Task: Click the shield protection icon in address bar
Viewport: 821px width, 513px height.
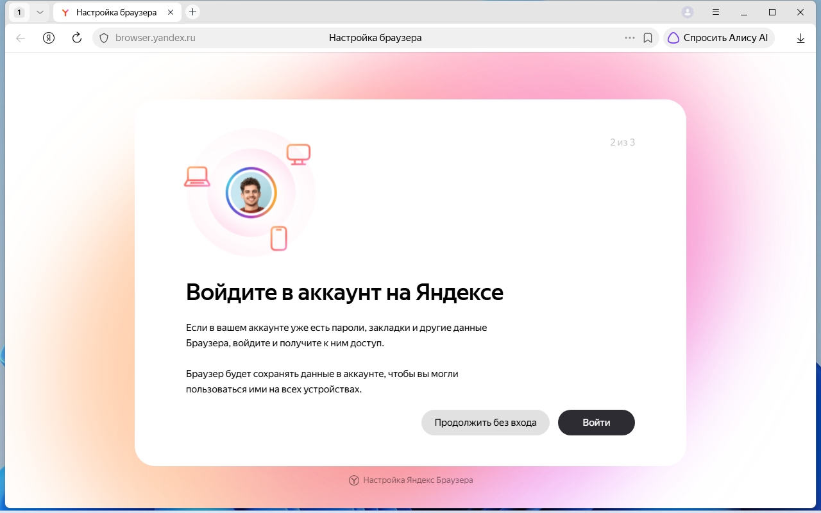Action: click(x=104, y=38)
